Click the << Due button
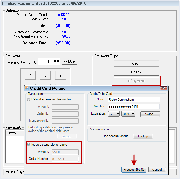 [x=69, y=61]
